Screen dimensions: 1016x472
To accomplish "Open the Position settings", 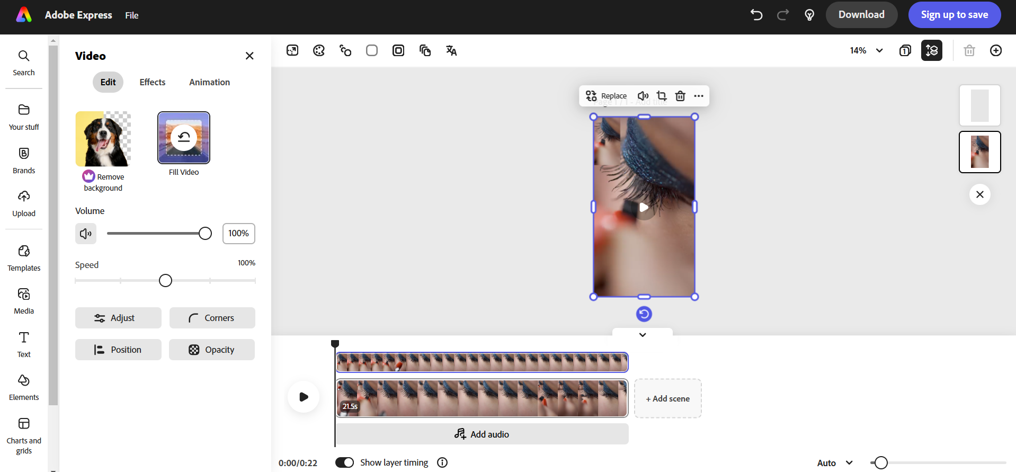I will [x=118, y=350].
